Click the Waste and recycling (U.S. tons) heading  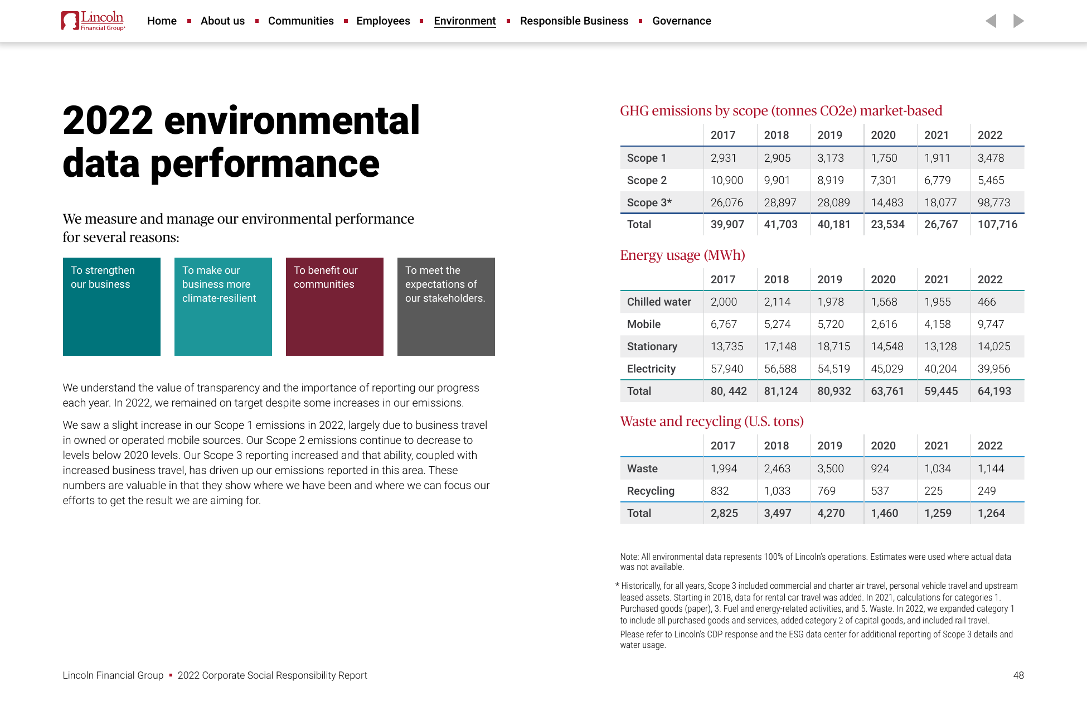tap(712, 421)
